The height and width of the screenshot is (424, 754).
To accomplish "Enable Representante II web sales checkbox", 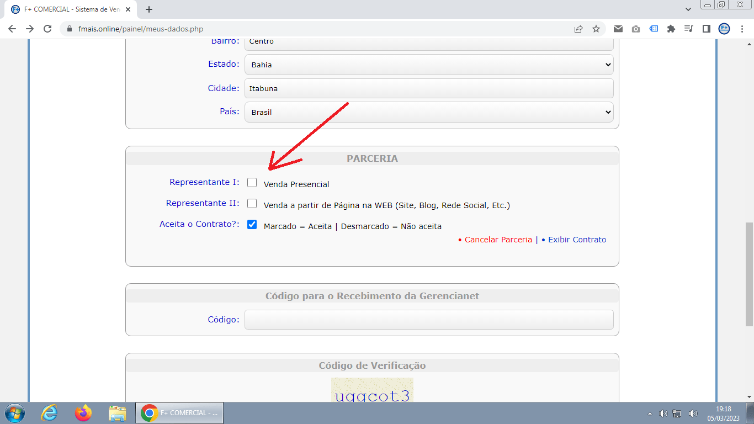I will 252,204.
